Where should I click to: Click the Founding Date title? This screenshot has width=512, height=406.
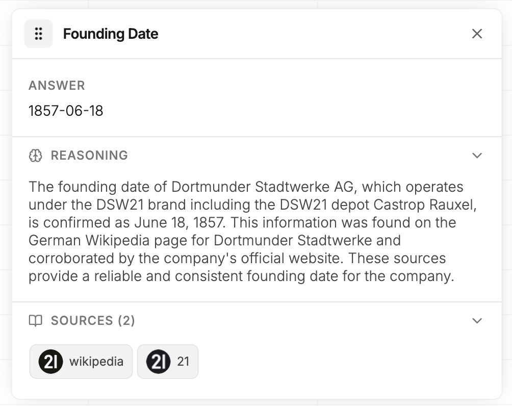pyautogui.click(x=111, y=34)
